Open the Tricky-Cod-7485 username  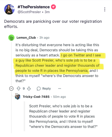[36, 97]
